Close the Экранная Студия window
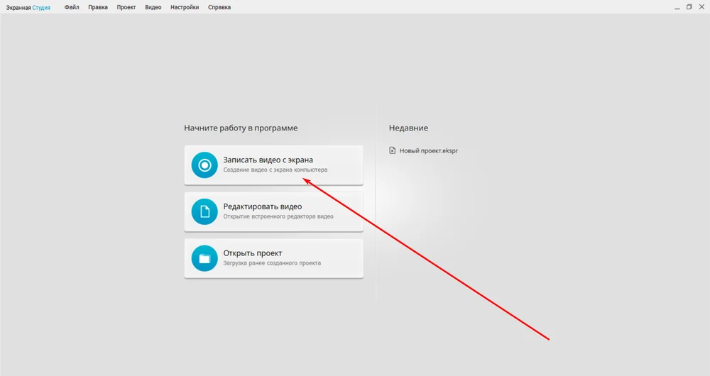710x376 pixels. pyautogui.click(x=702, y=7)
